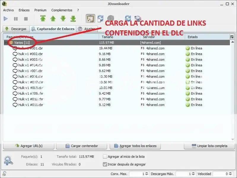Open the column chooser icon
Image resolution: width=237 pixels, height=178 pixels.
(232, 37)
